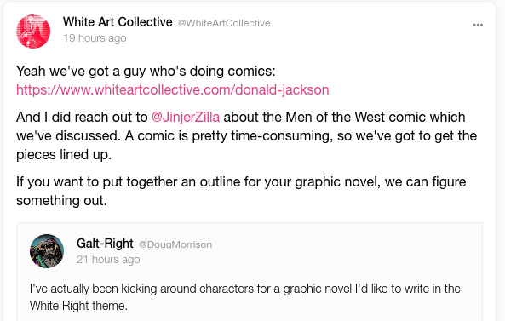The height and width of the screenshot is (321, 505).
Task: Click the @WhiteArtCollective handle
Action: [x=224, y=23]
